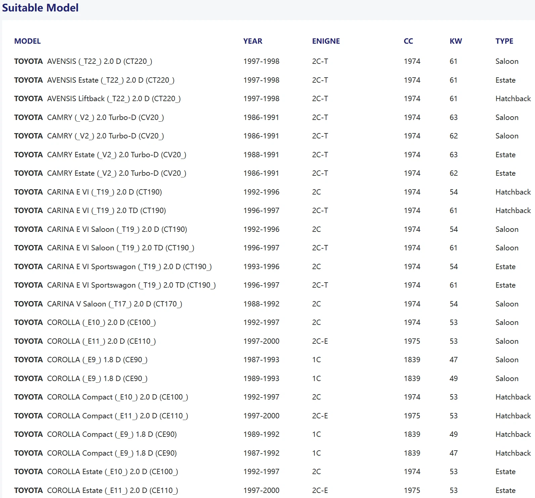The width and height of the screenshot is (535, 498).
Task: Select AVENSIS Liftback (_T22_) 2.0 D row
Action: pyautogui.click(x=272, y=99)
